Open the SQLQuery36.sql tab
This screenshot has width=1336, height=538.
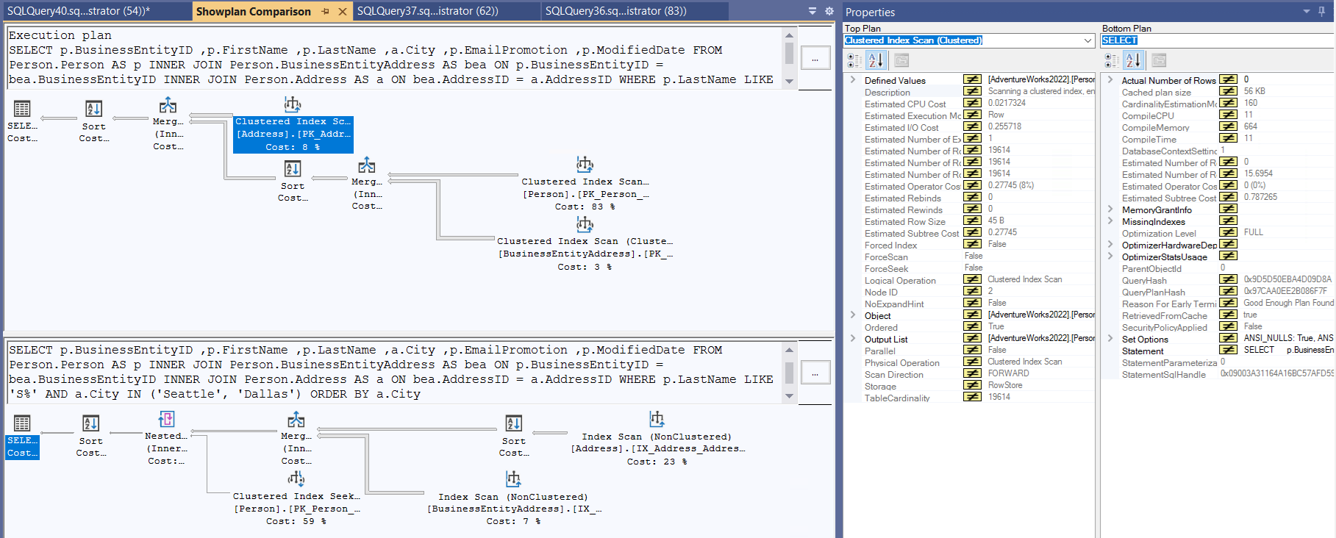615,11
